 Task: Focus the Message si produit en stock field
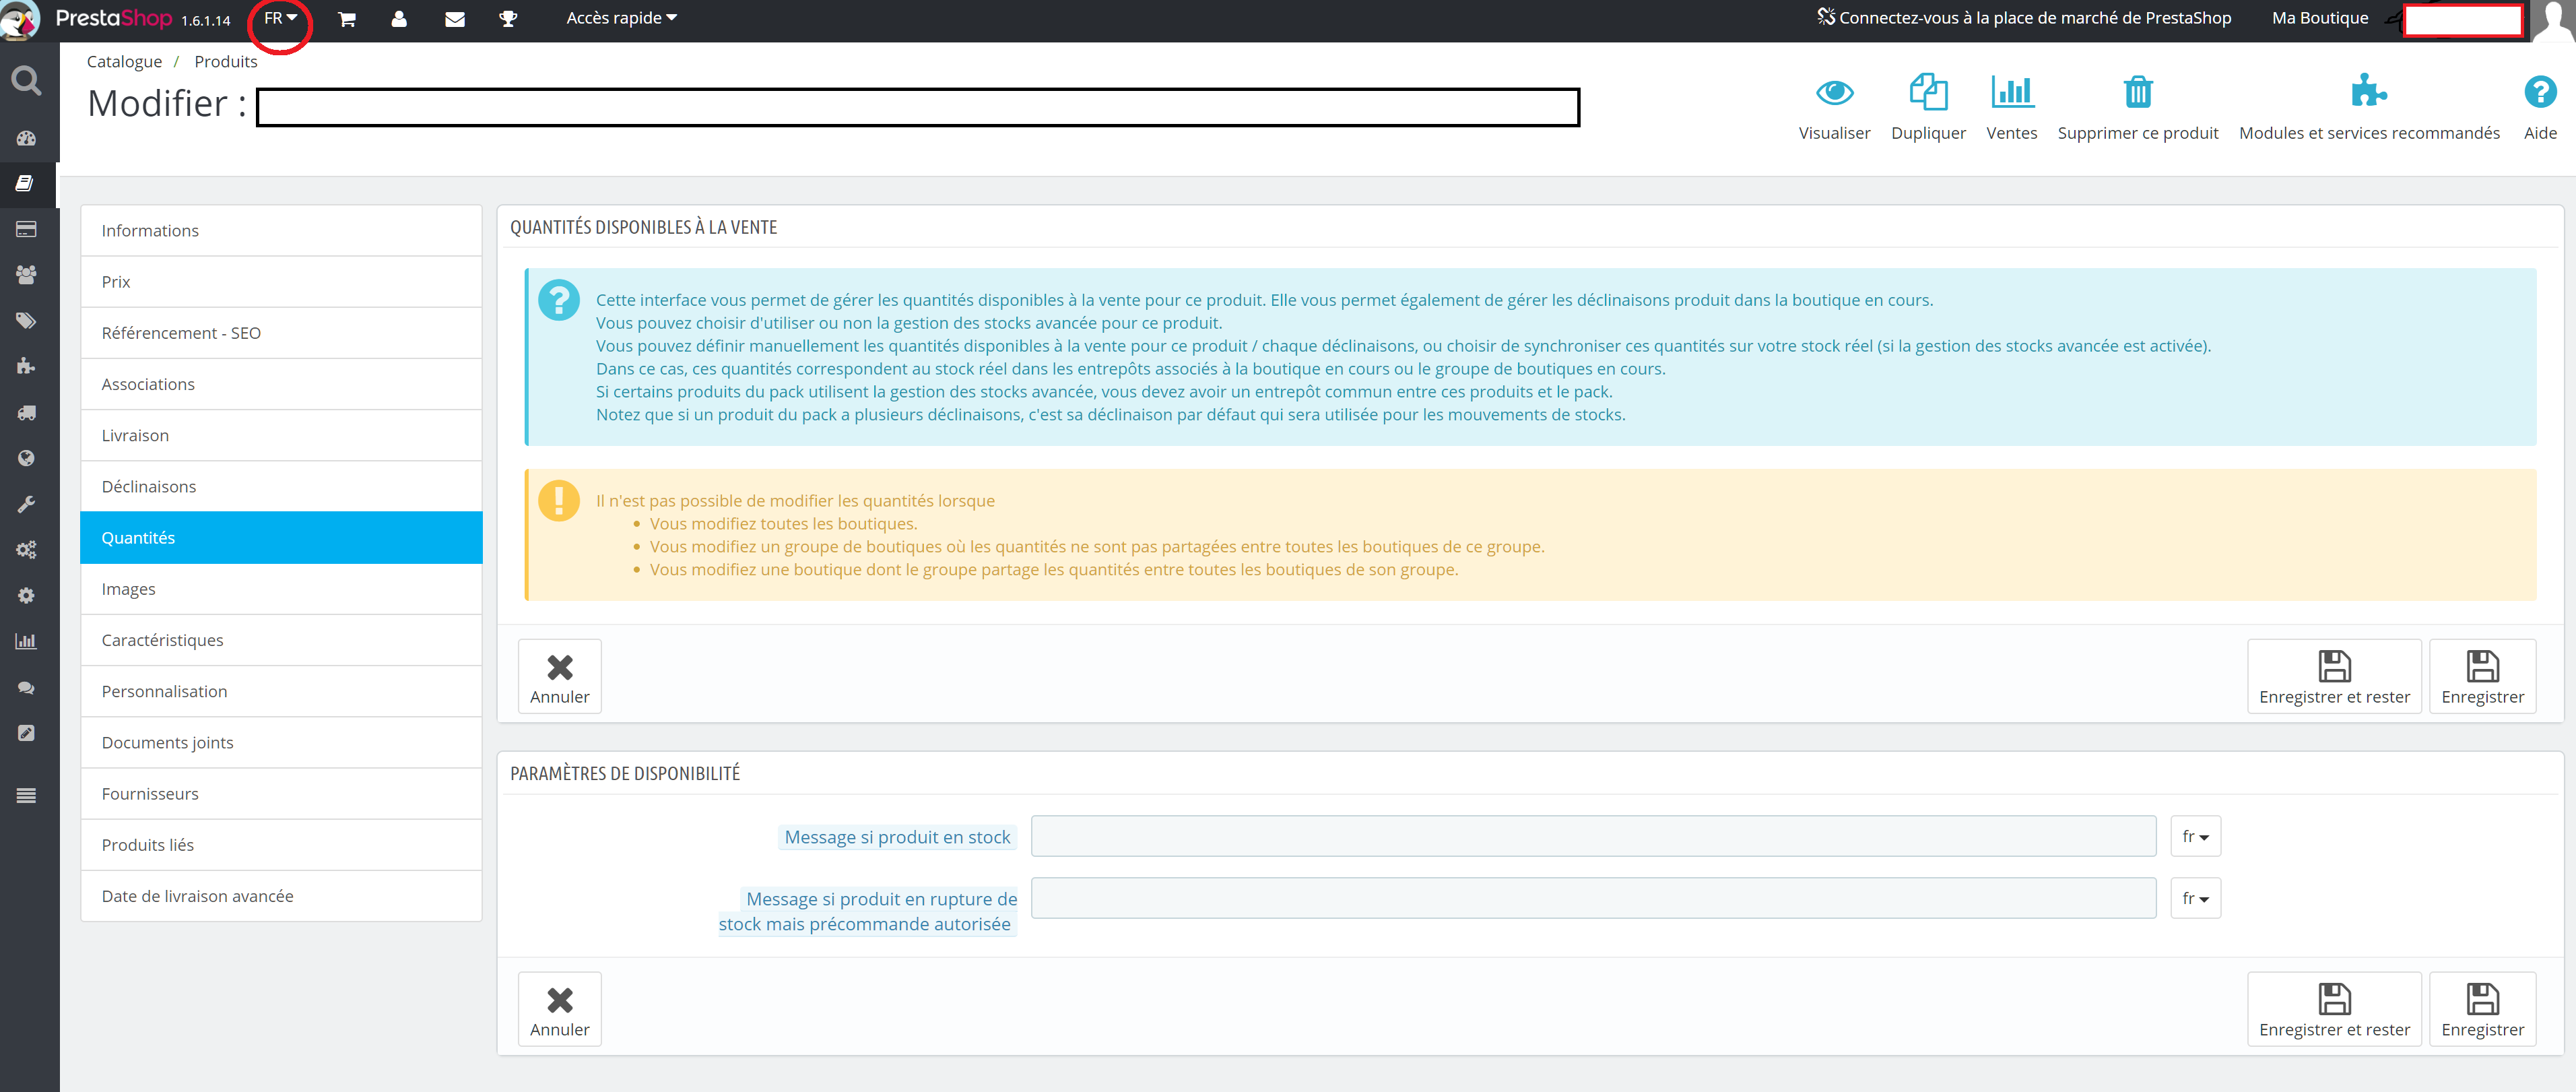tap(1593, 836)
